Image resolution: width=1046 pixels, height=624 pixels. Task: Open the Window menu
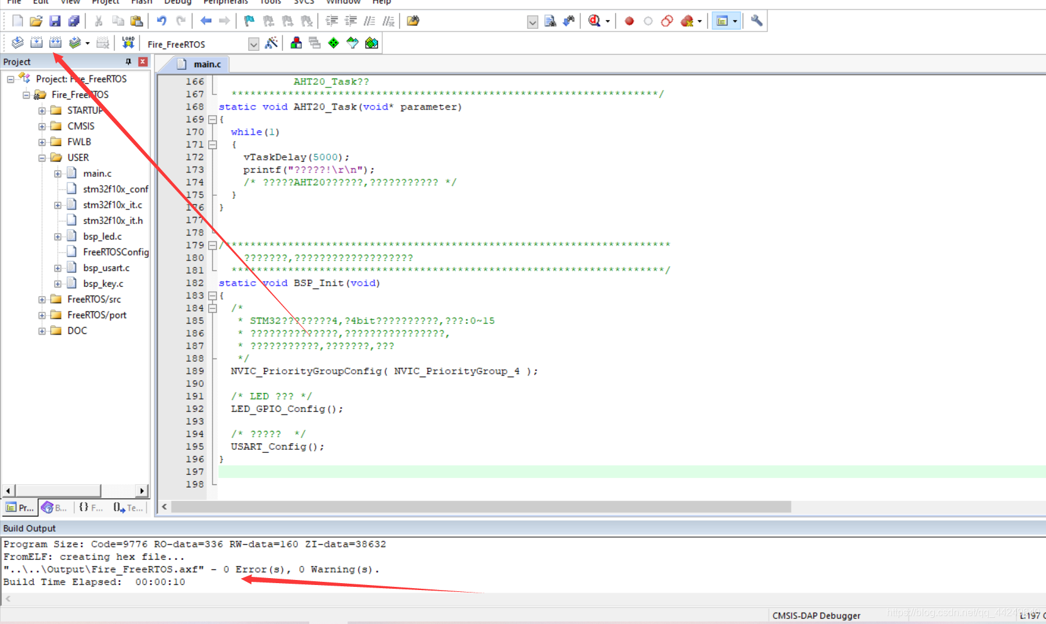[x=343, y=2]
